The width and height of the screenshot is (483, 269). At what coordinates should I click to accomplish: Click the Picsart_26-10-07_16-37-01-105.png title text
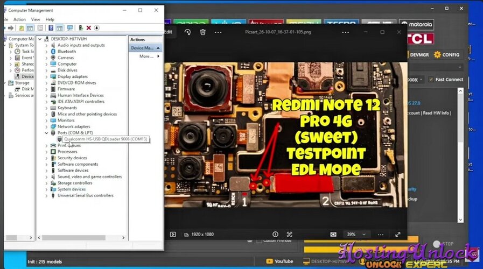click(278, 32)
